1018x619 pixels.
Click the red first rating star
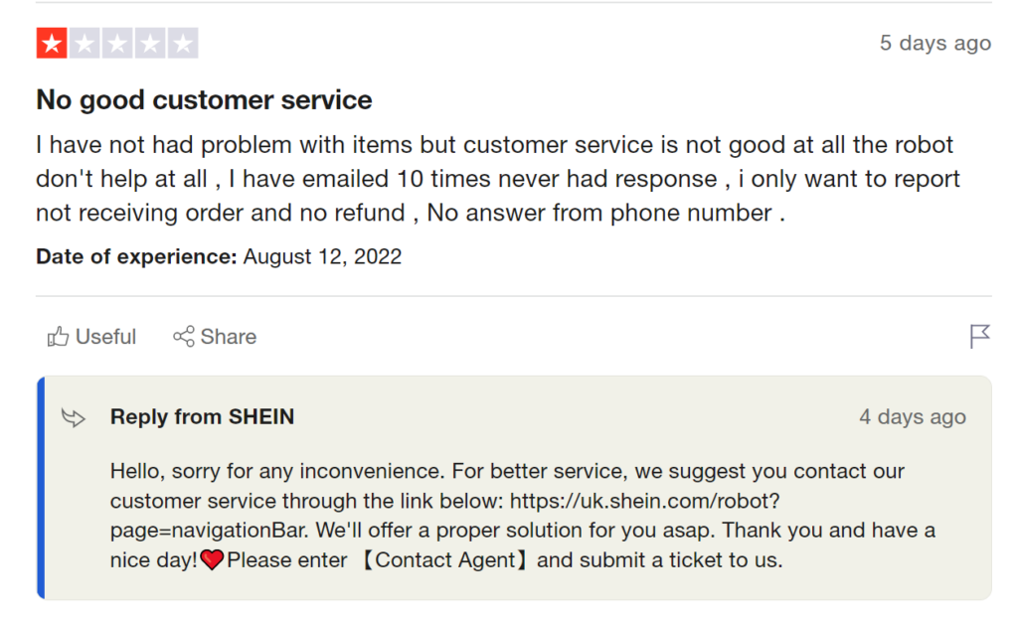click(x=52, y=44)
